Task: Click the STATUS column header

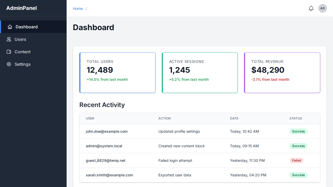Action: coord(296,118)
